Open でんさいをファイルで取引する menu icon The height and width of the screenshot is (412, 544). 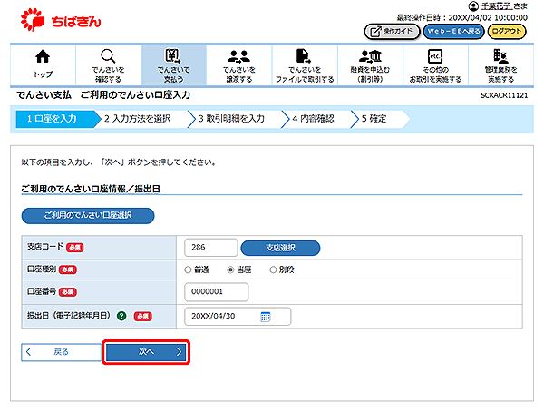305,57
